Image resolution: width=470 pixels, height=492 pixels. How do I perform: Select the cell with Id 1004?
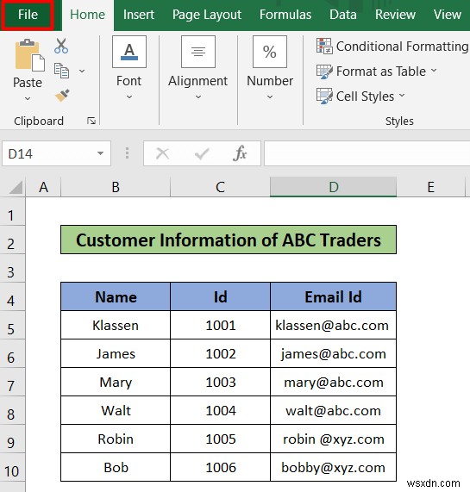[x=220, y=410]
